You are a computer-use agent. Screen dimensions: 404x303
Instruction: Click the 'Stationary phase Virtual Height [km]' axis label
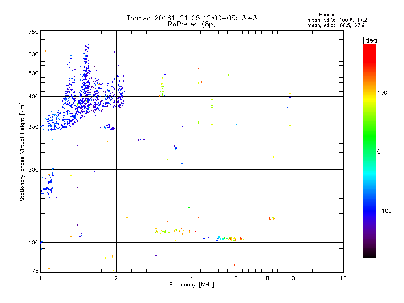pos(22,151)
